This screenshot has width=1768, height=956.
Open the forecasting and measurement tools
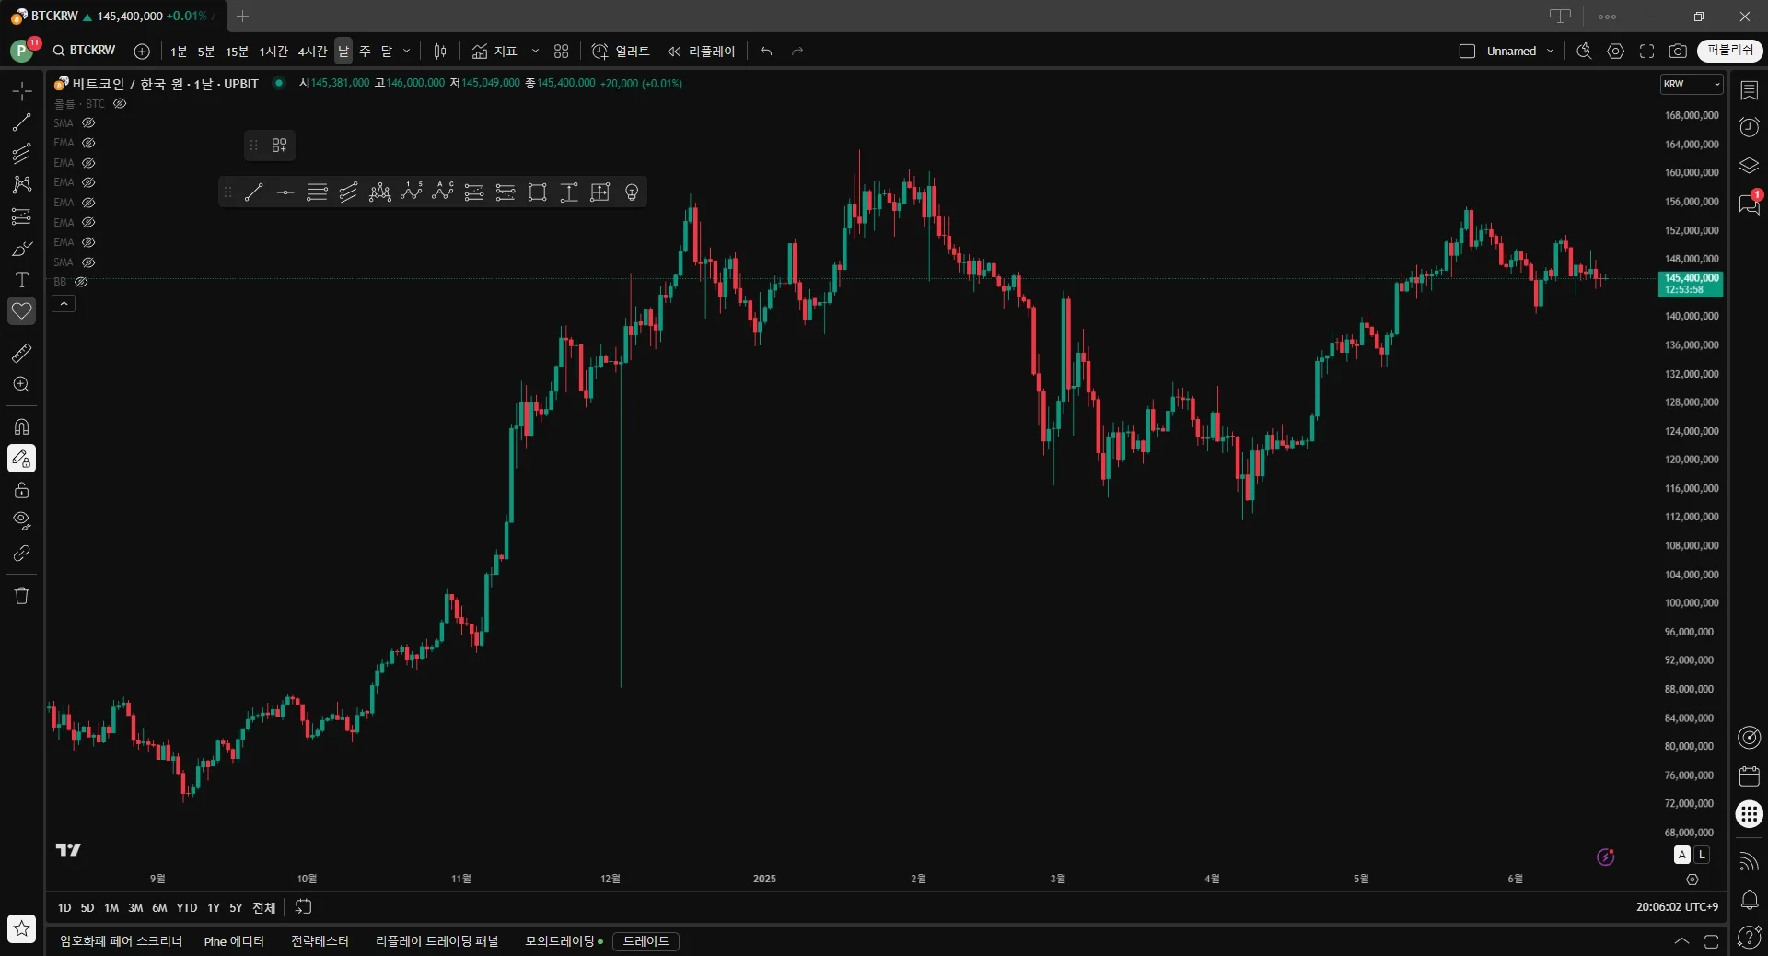tap(22, 216)
